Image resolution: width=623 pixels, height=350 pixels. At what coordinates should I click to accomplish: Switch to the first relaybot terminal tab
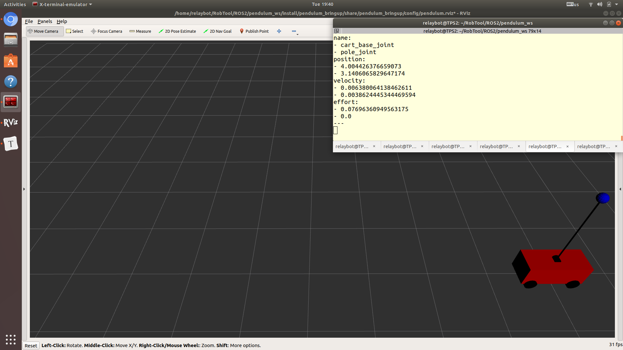(352, 146)
